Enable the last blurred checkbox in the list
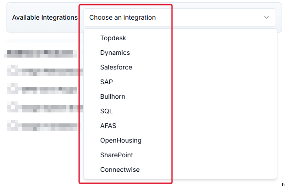Viewport: 285px width, 186px height. coord(13,125)
